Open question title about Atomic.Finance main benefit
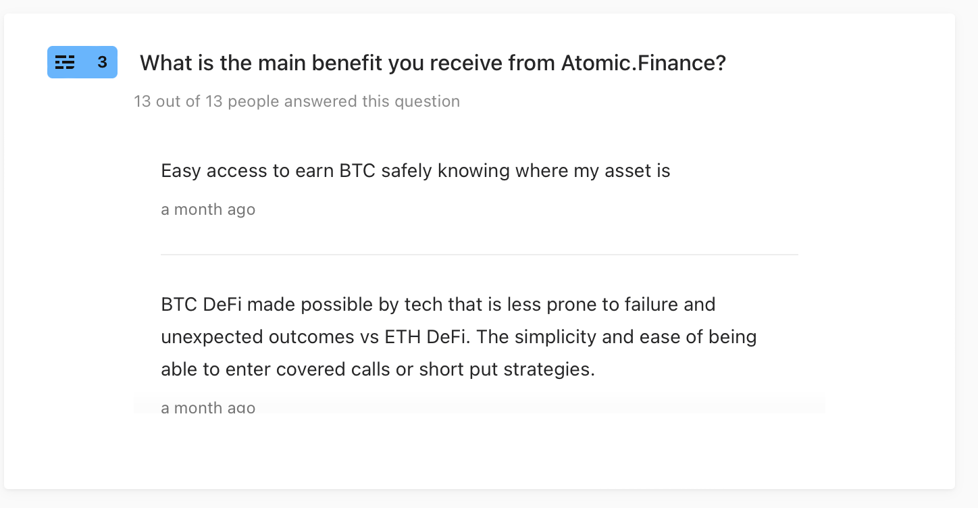 [x=432, y=63]
